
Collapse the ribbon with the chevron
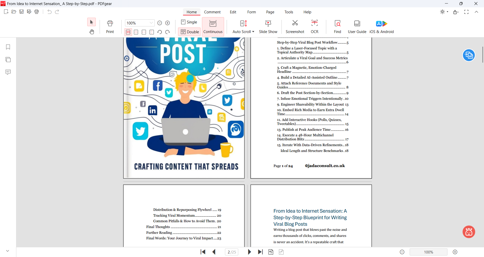(476, 12)
